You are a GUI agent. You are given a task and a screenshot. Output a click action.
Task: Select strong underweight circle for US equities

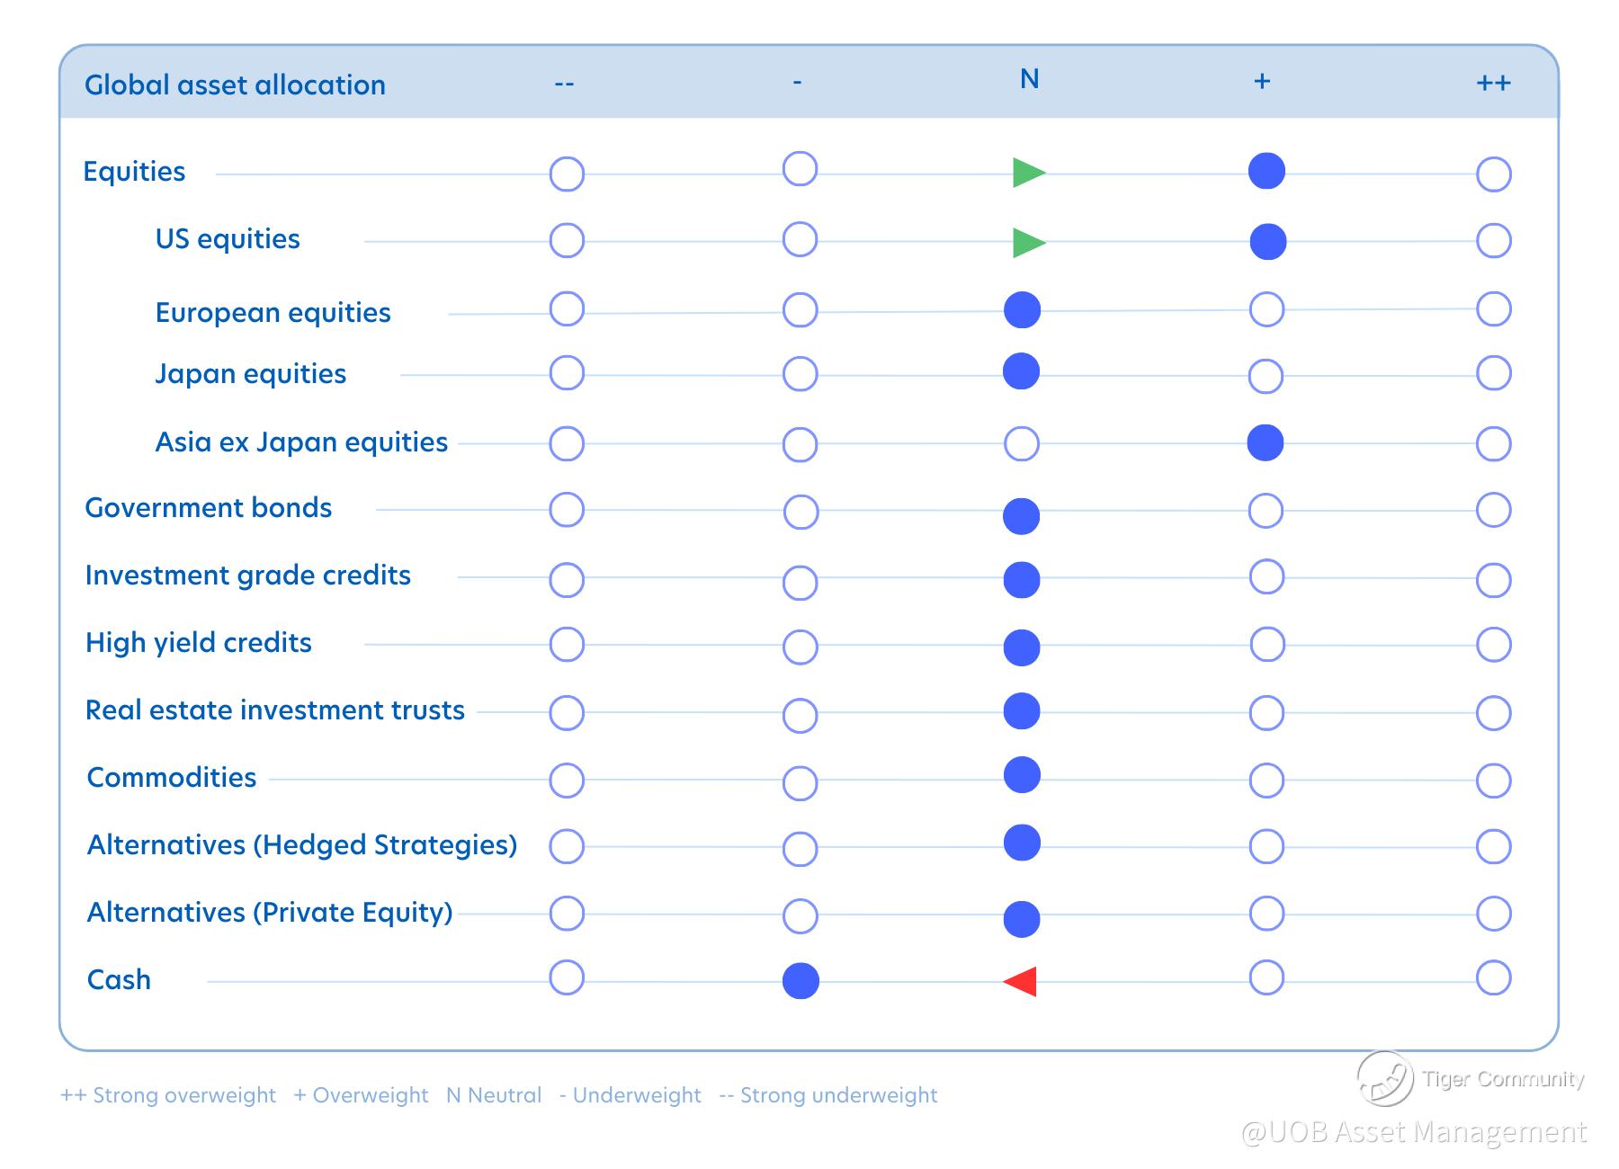[567, 241]
